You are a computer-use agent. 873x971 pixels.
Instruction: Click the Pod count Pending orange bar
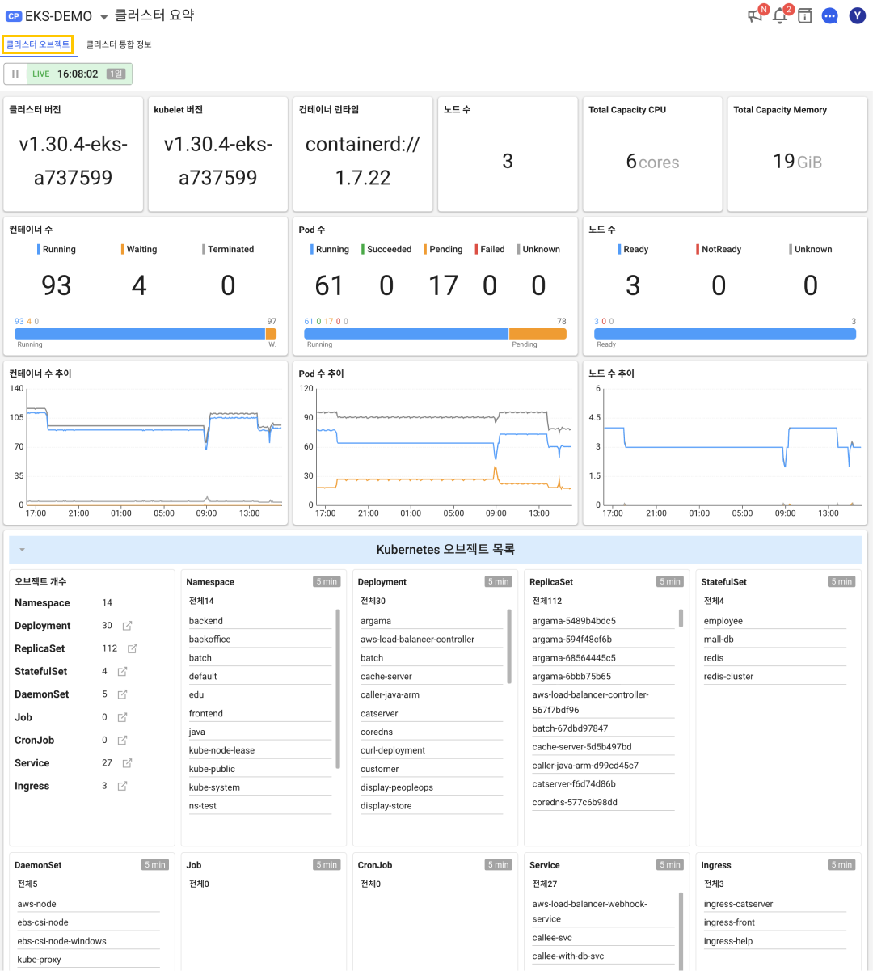(x=538, y=333)
